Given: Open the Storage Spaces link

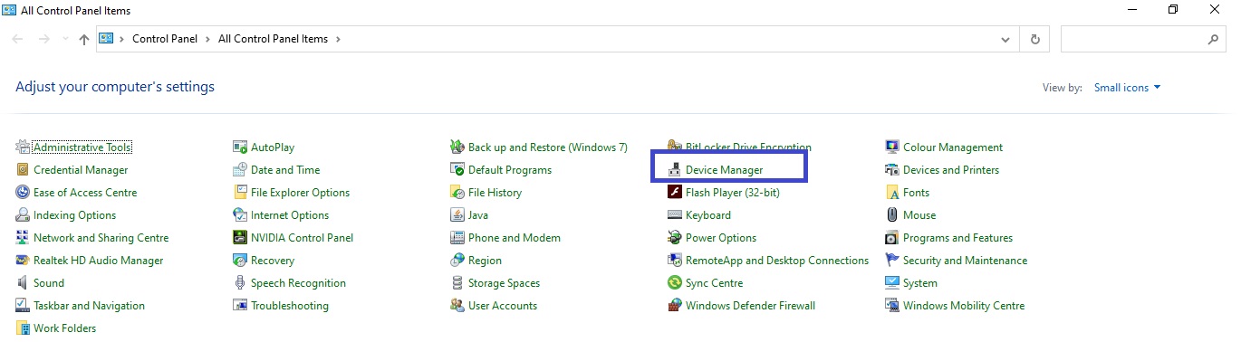Looking at the screenshot, I should pyautogui.click(x=504, y=283).
